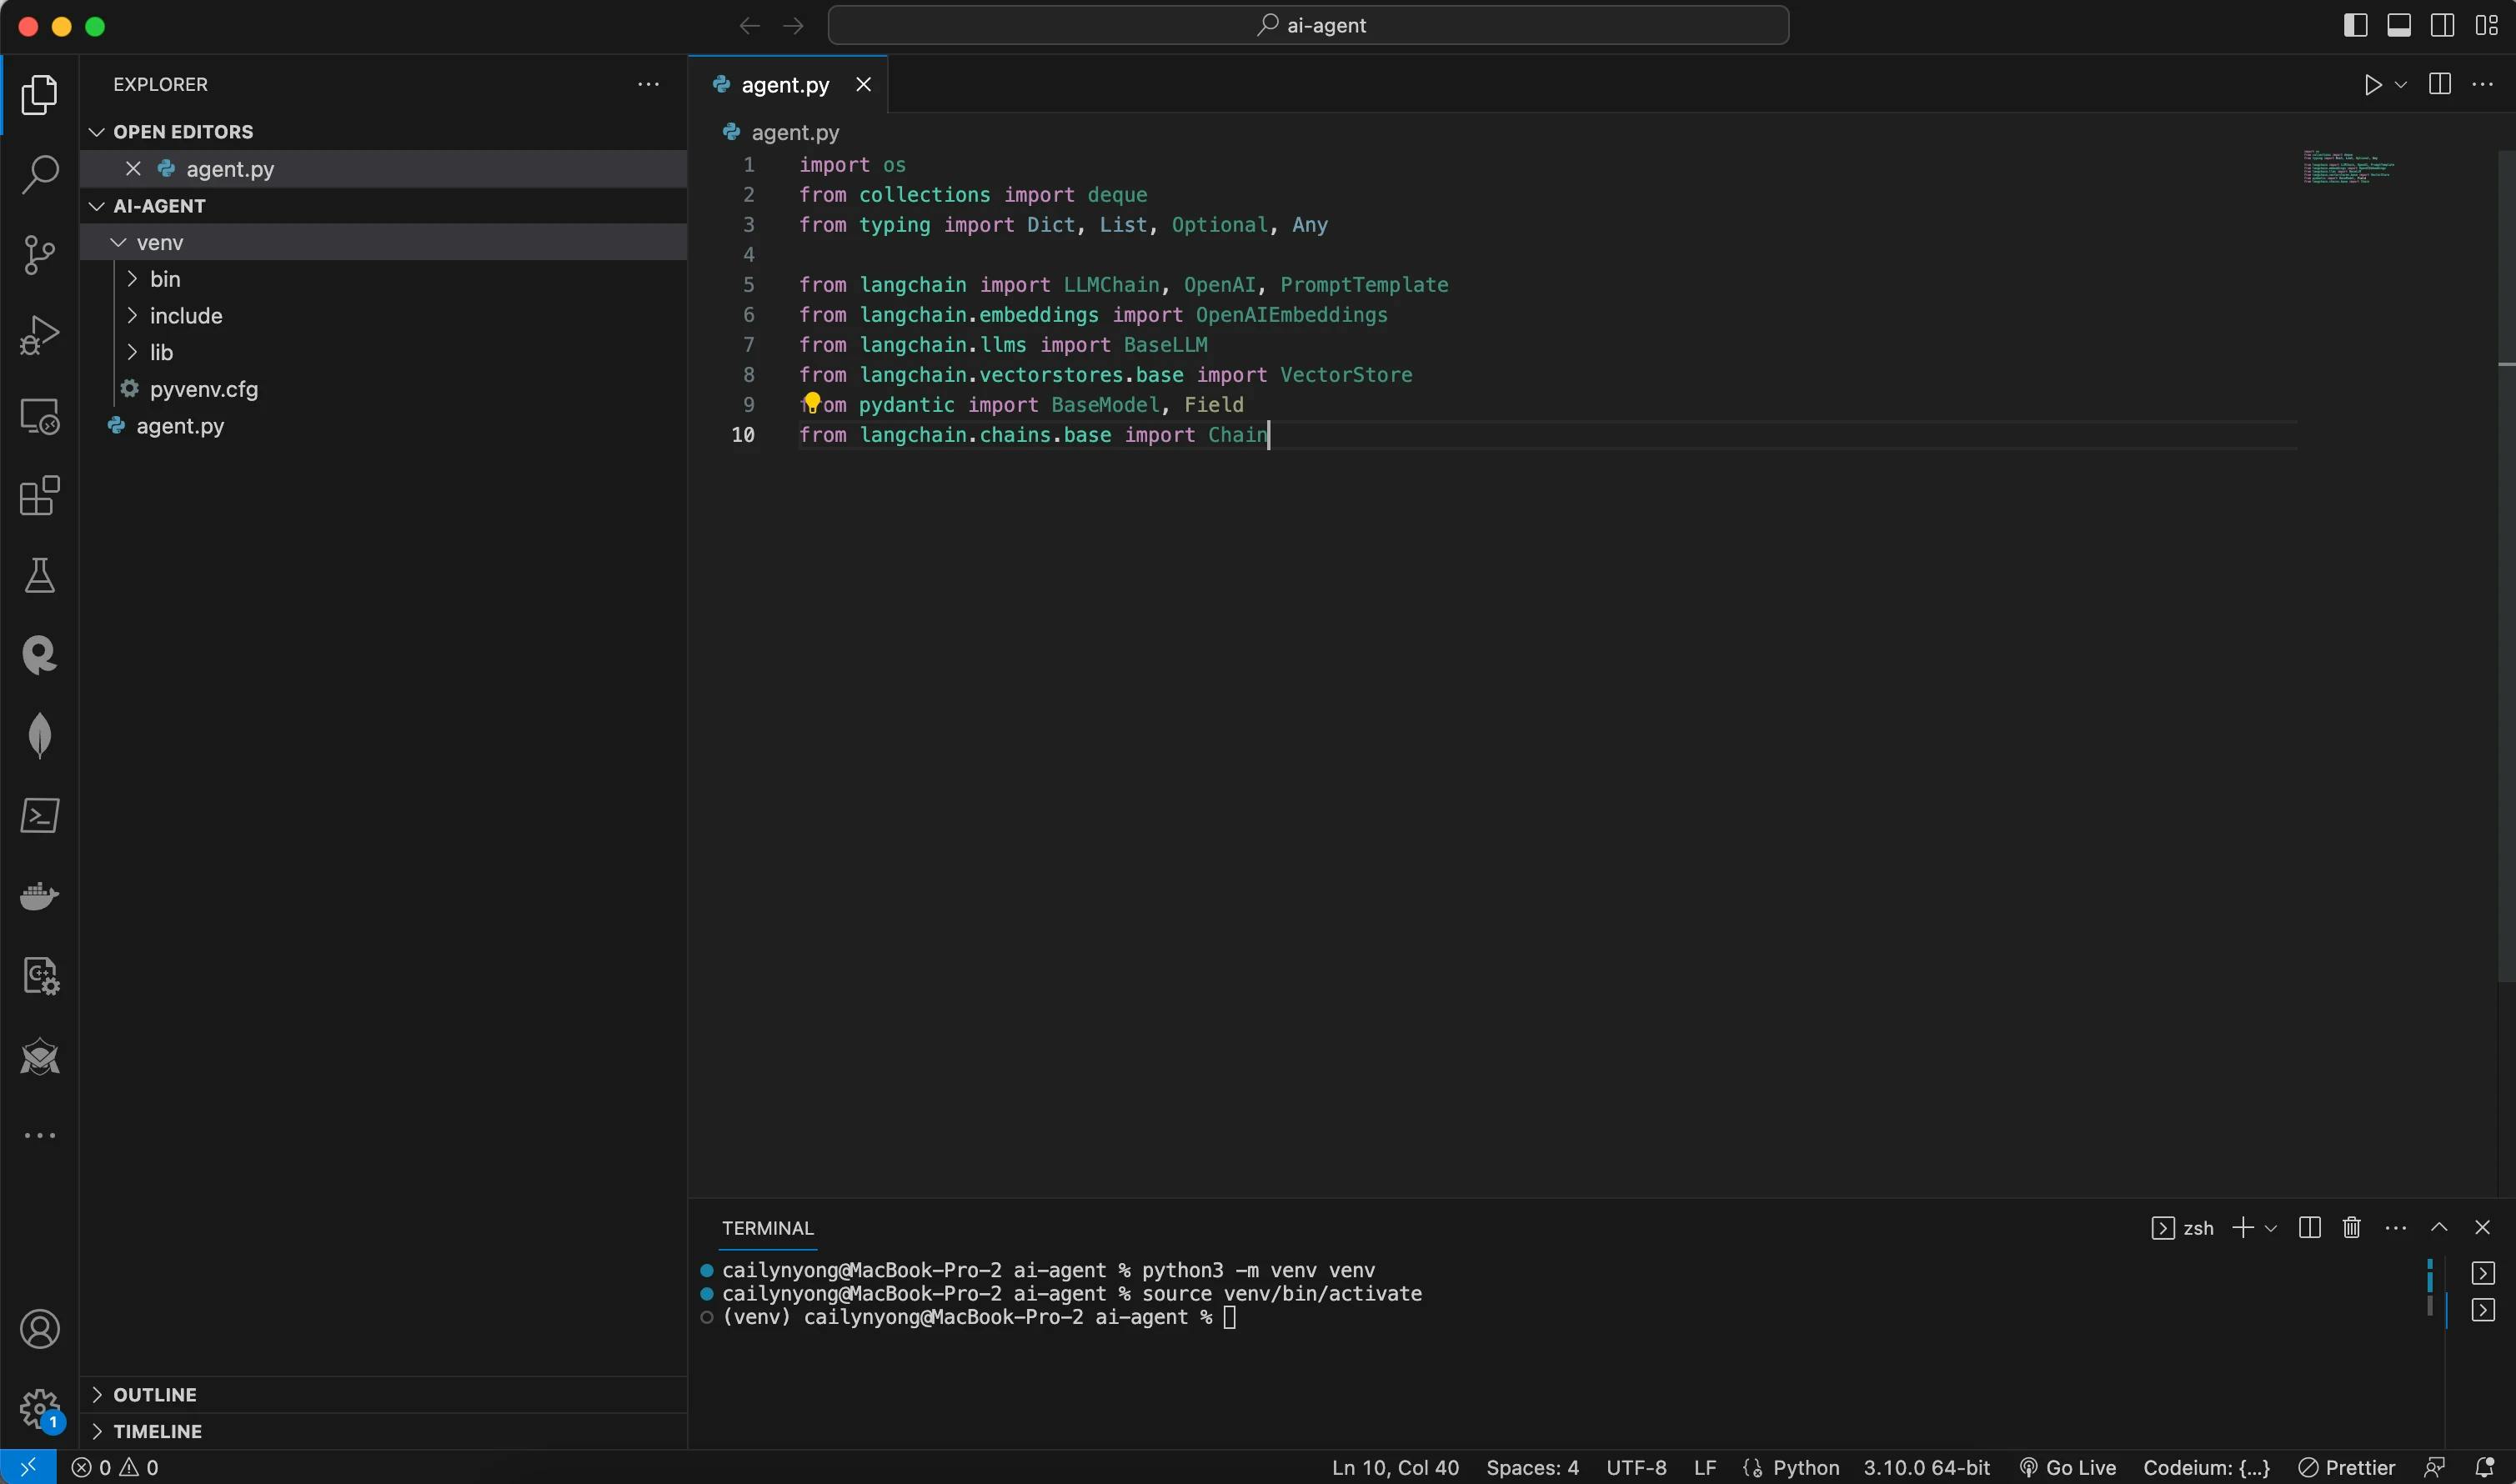Select the TERMINAL panel tab
This screenshot has width=2516, height=1484.
tap(767, 1228)
